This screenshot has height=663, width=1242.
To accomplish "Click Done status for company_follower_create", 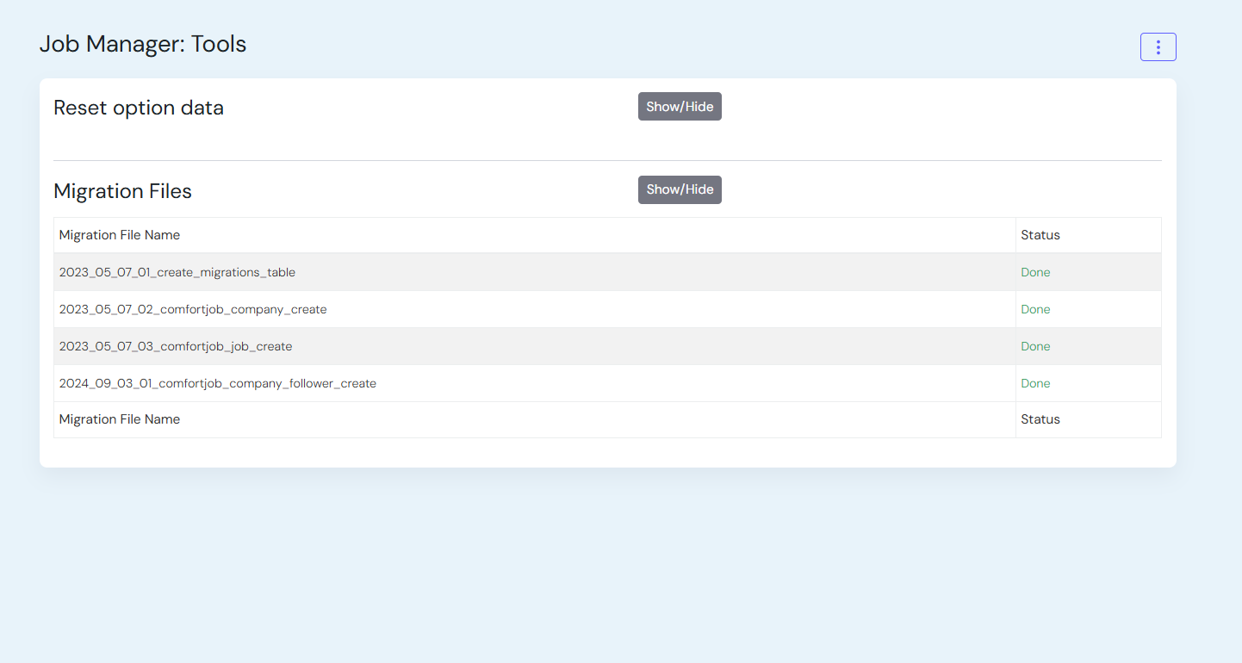I will point(1035,383).
